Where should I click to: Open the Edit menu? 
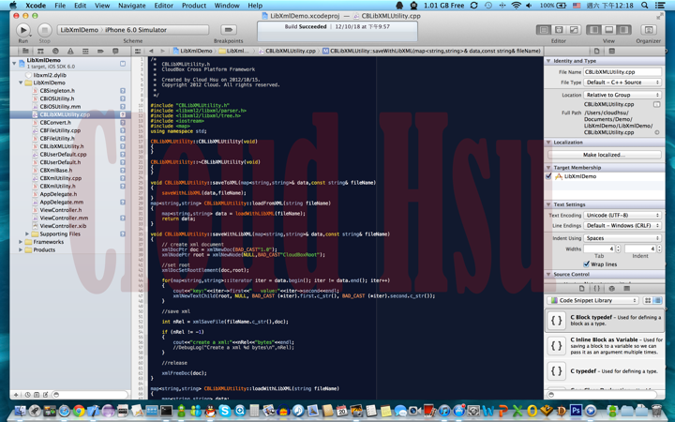[x=80, y=6]
